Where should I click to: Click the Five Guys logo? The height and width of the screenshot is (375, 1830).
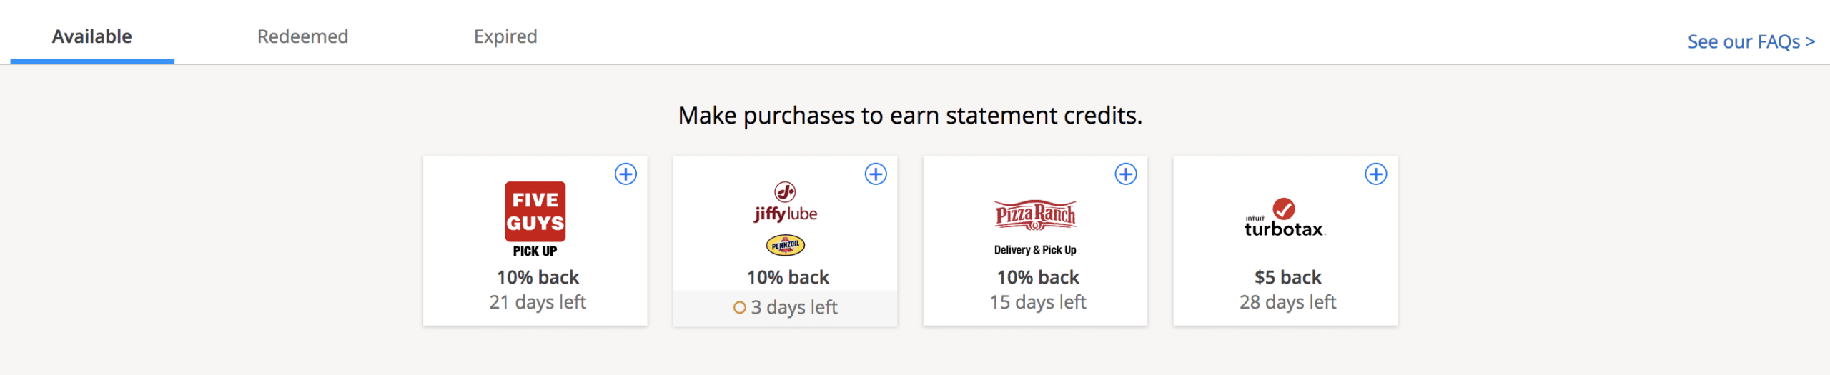[535, 212]
